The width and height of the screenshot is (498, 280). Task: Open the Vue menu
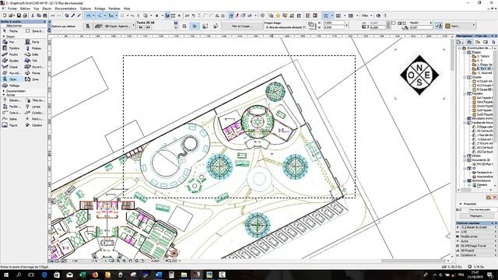pos(37,9)
